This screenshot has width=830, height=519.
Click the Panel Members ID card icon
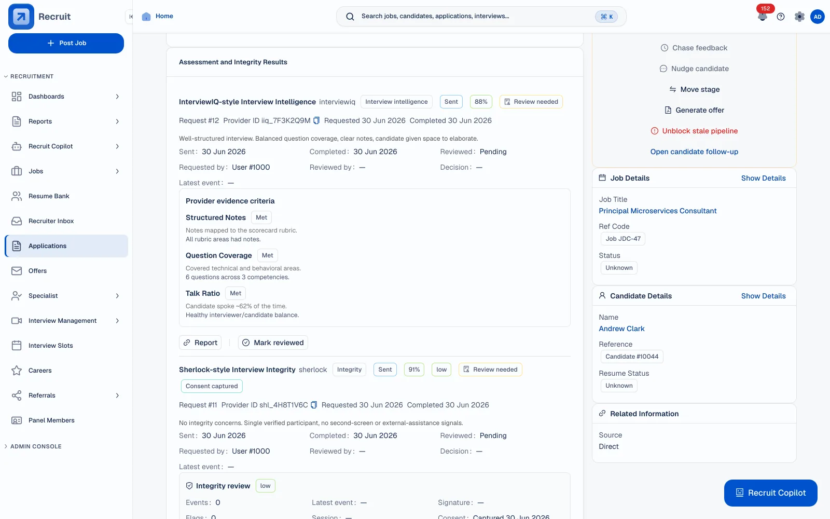[17, 420]
